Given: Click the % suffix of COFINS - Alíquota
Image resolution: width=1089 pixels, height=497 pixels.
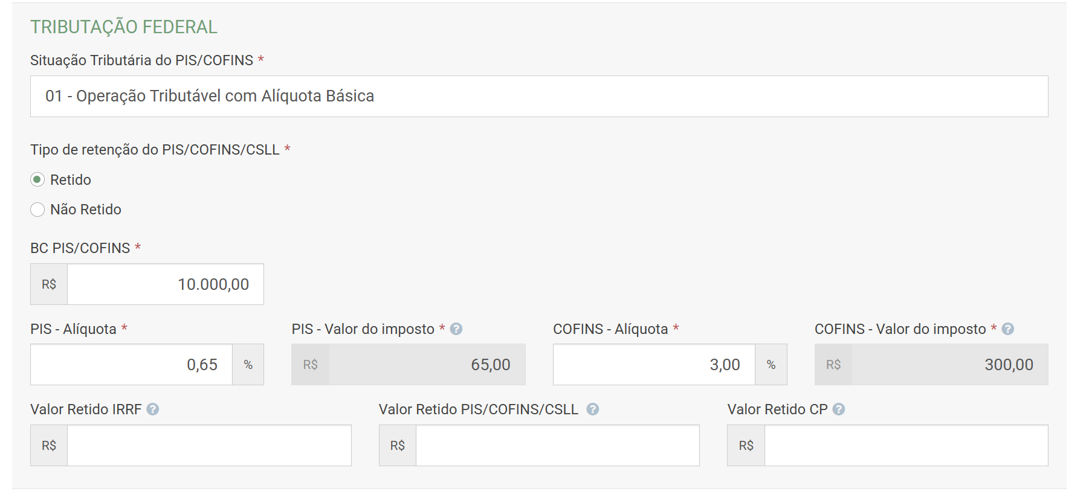Looking at the screenshot, I should (771, 365).
